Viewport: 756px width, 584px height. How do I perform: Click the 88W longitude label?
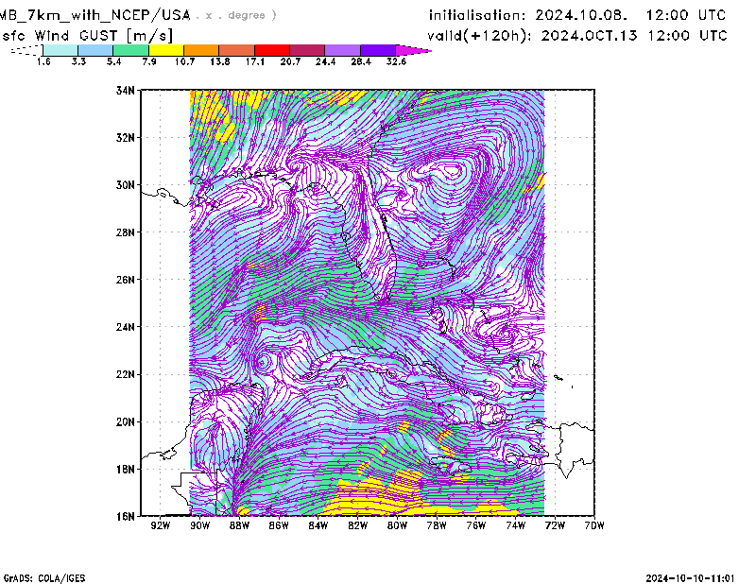(x=240, y=525)
